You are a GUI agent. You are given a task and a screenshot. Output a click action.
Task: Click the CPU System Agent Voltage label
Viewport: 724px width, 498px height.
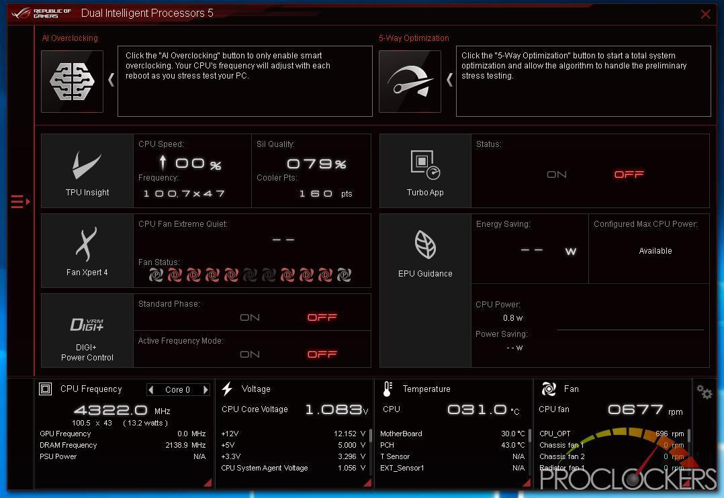265,468
